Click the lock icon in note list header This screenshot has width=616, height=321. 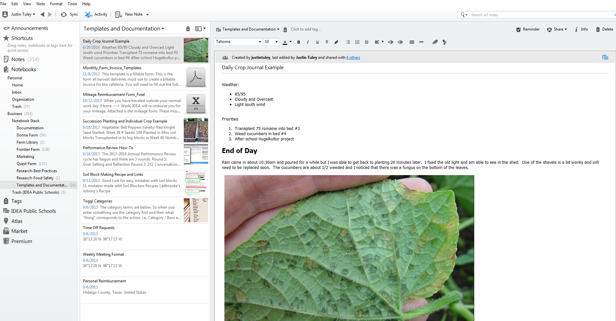[x=188, y=29]
